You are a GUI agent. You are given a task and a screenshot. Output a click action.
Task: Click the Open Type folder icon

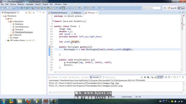click(48, 8)
